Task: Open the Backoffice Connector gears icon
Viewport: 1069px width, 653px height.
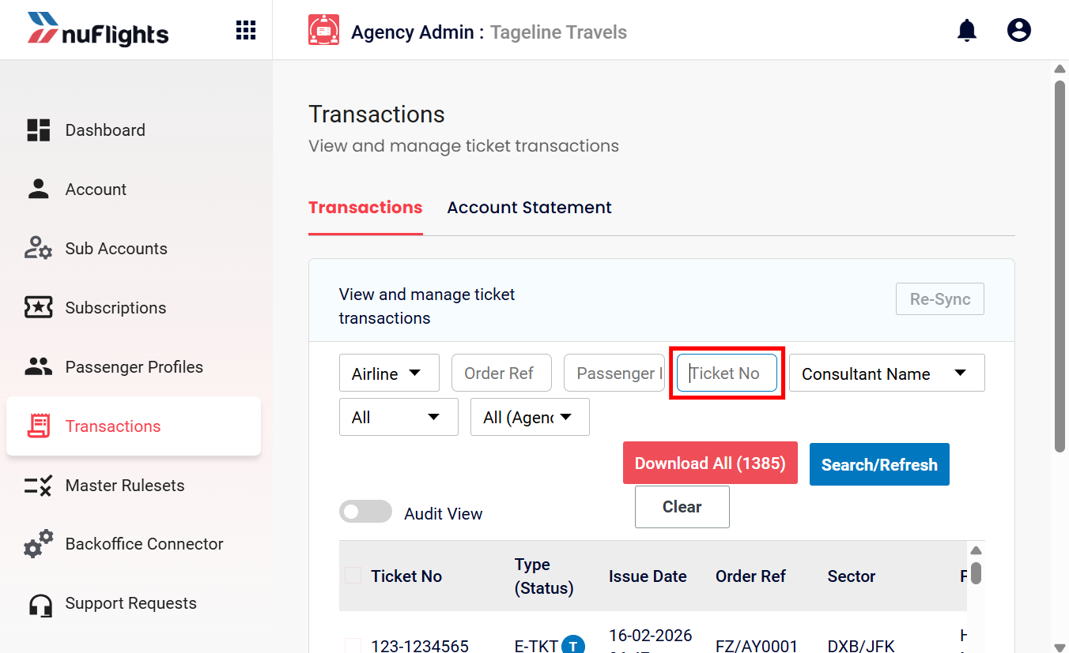Action: point(38,544)
